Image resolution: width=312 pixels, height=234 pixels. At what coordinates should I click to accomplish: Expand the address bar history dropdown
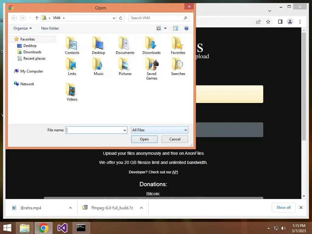114,18
